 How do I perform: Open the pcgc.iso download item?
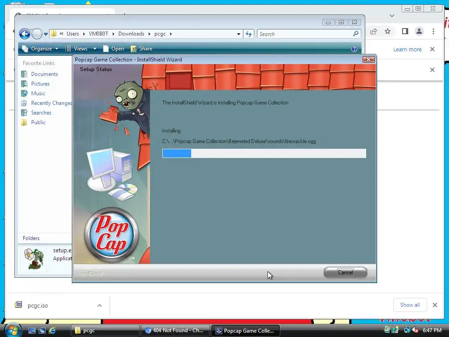(x=38, y=305)
